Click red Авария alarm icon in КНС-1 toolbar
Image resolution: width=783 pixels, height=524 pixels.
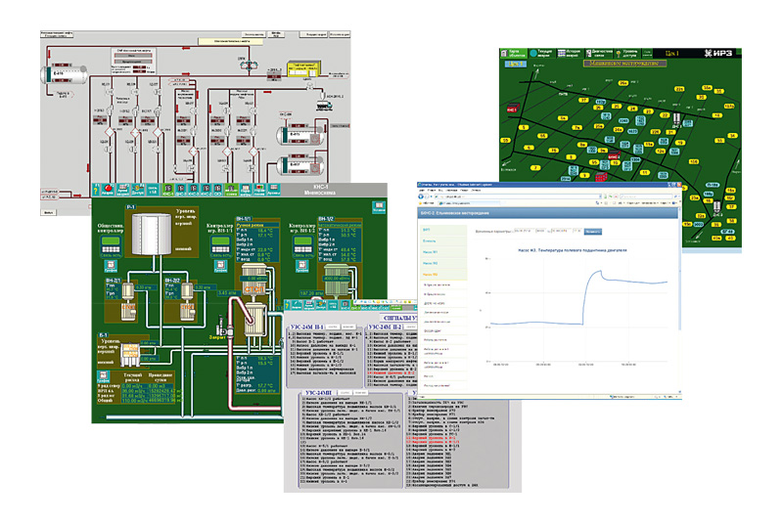point(108,190)
